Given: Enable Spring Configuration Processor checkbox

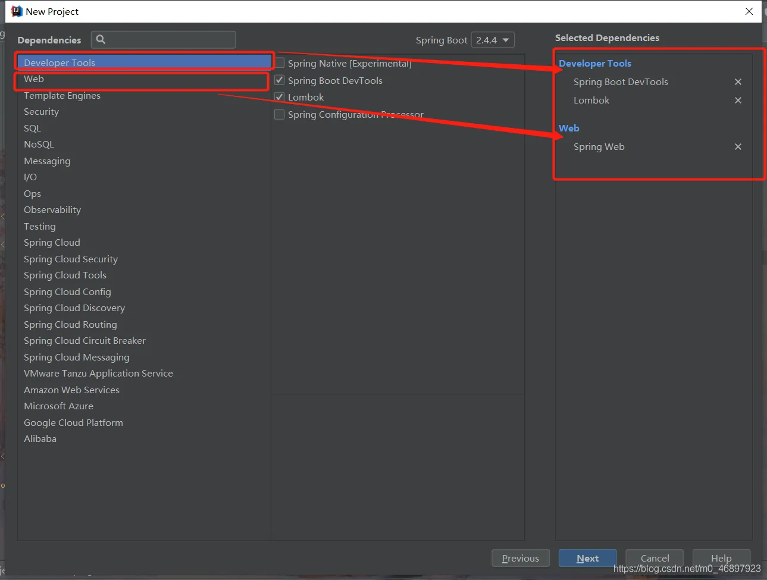Looking at the screenshot, I should click(279, 114).
